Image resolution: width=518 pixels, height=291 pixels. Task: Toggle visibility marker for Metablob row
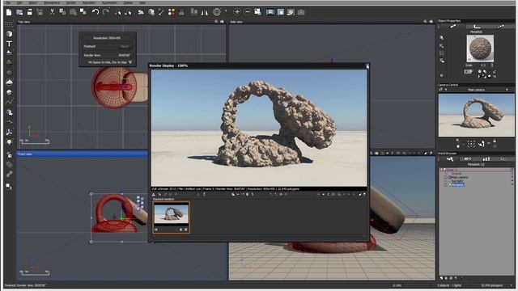pos(512,185)
